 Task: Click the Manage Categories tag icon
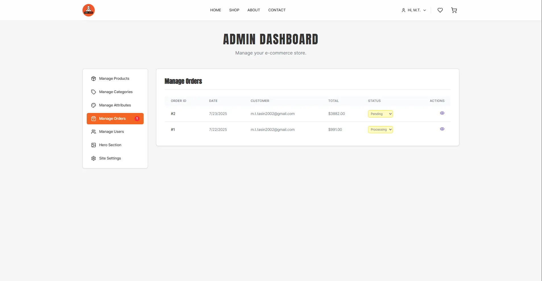[94, 92]
